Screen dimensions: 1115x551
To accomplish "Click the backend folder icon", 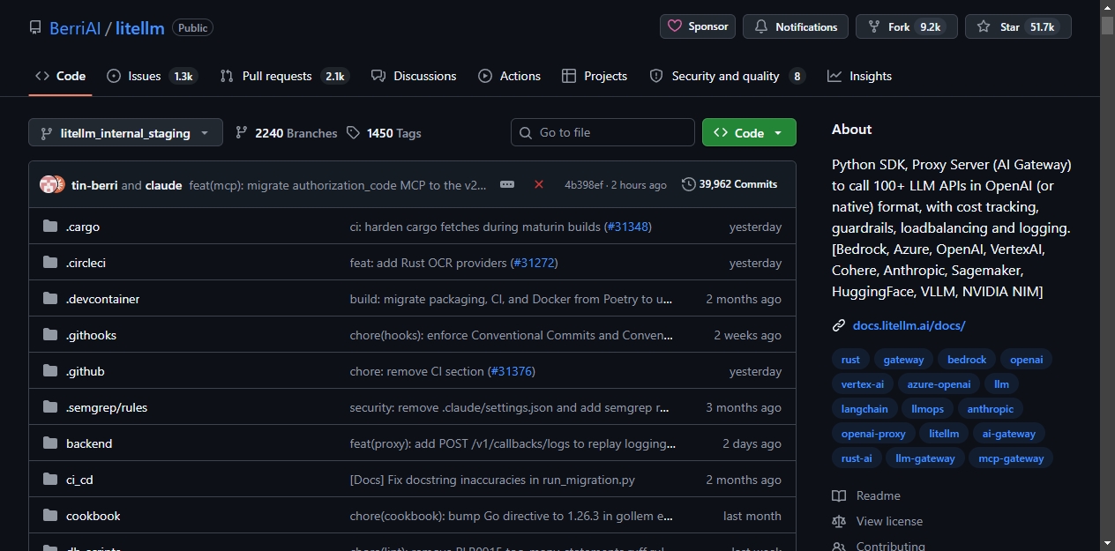I will 50,443.
